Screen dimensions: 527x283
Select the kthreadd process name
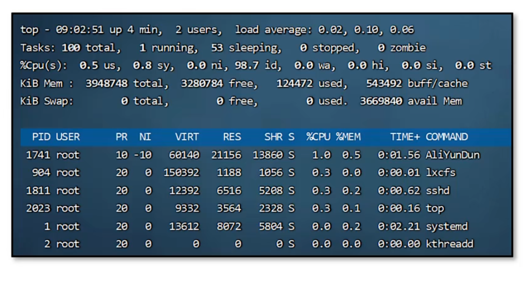coord(449,244)
